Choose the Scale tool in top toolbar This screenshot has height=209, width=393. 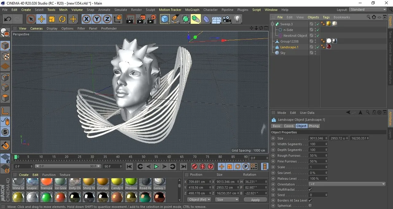(x=52, y=19)
